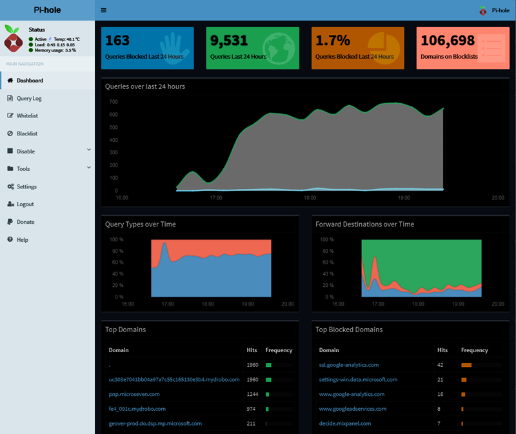Expand the Disable menu chevron
This screenshot has height=434, width=516.
coord(89,150)
